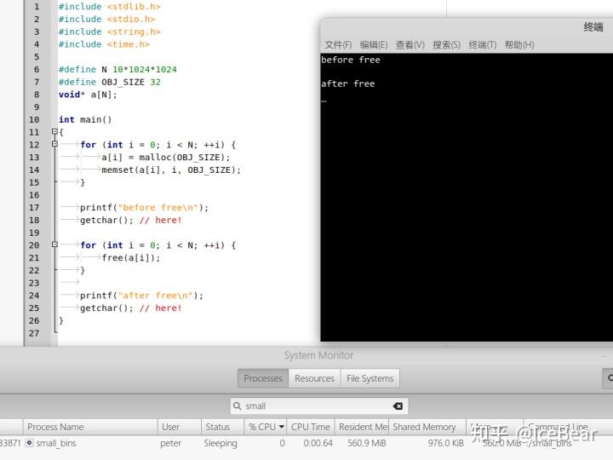613x460 pixels.
Task: Sort by Shared Memory column header
Action: coord(427,427)
